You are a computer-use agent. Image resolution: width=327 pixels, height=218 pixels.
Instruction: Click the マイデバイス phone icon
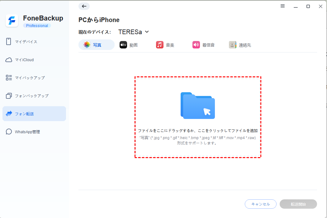[8, 42]
